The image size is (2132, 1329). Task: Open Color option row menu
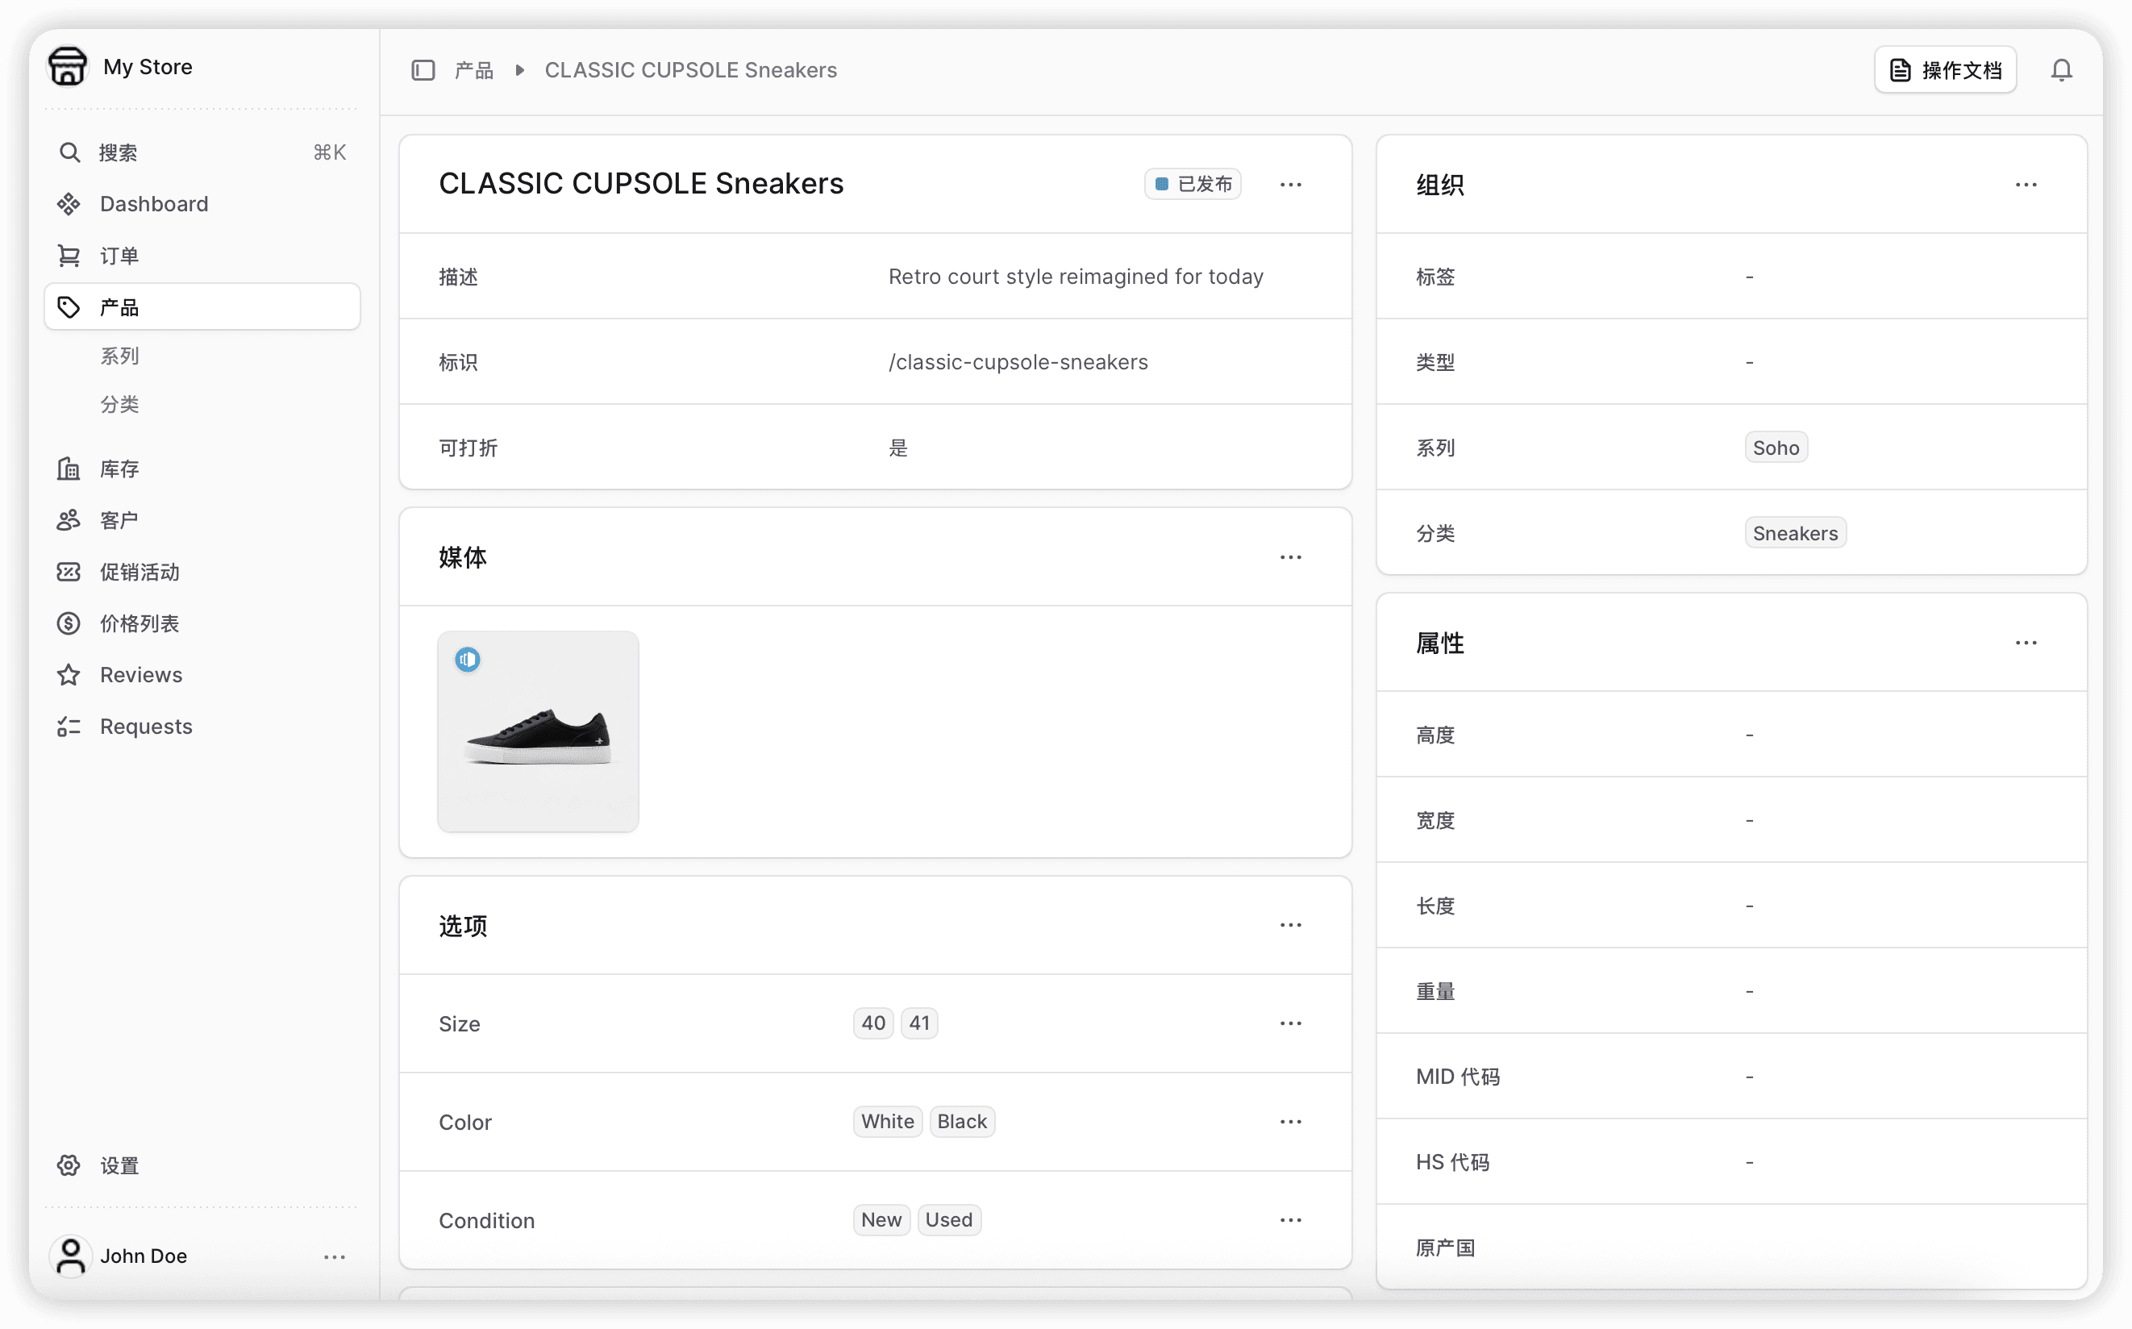point(1290,1122)
